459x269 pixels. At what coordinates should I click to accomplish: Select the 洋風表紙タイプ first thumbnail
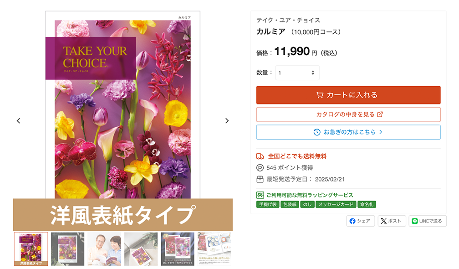point(31,249)
